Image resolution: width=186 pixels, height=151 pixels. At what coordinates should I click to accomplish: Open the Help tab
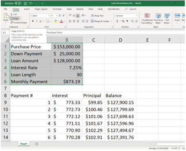pyautogui.click(x=100, y=9)
